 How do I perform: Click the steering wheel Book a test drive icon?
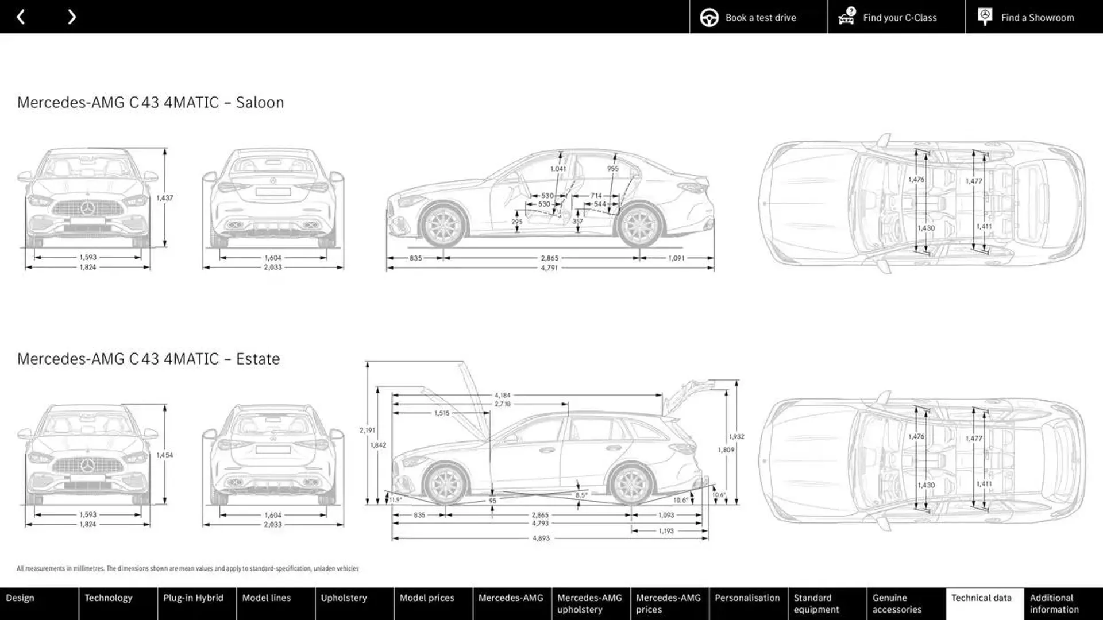click(x=708, y=17)
